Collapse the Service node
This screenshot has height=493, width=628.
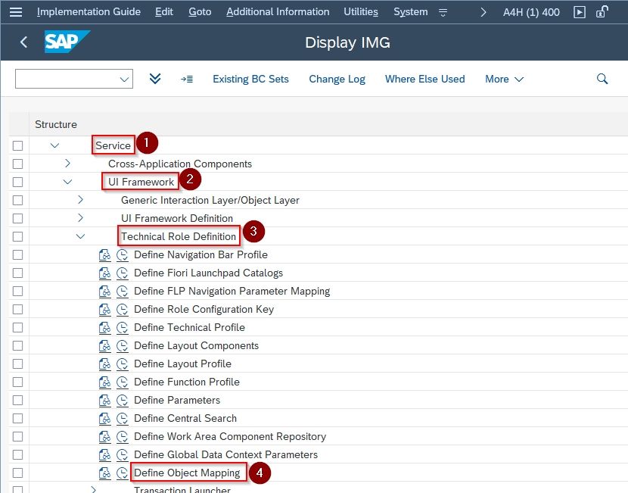point(54,145)
